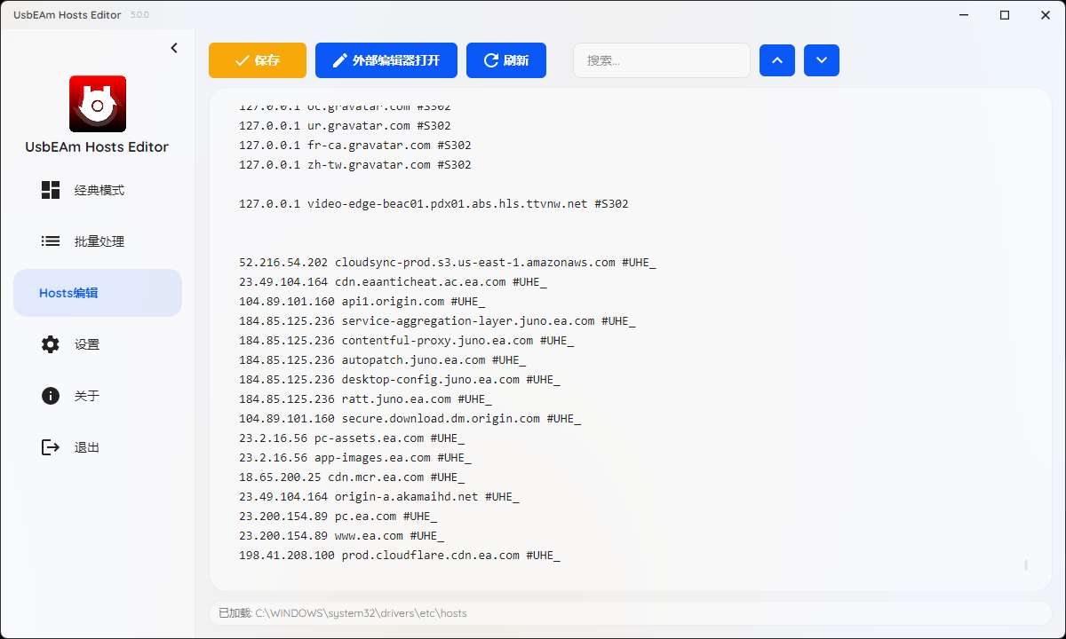Click the 关于 info icon

(x=51, y=396)
